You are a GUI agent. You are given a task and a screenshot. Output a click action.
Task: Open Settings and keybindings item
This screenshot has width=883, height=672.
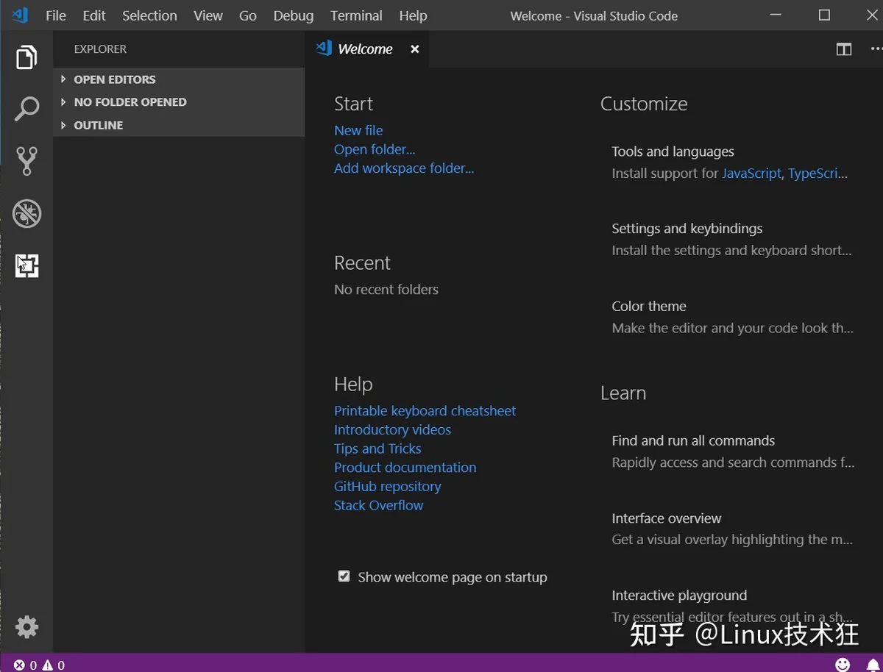(x=733, y=240)
